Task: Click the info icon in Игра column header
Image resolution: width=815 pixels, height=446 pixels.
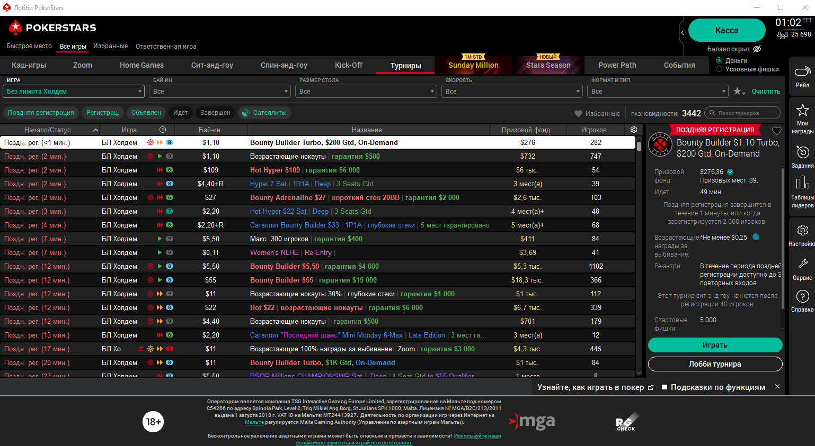Action: tap(163, 130)
